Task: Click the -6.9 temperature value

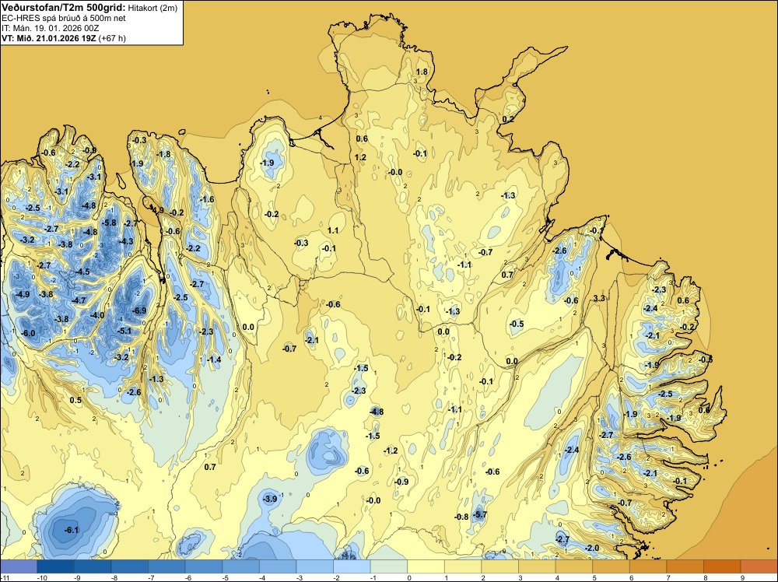Action: (140, 310)
